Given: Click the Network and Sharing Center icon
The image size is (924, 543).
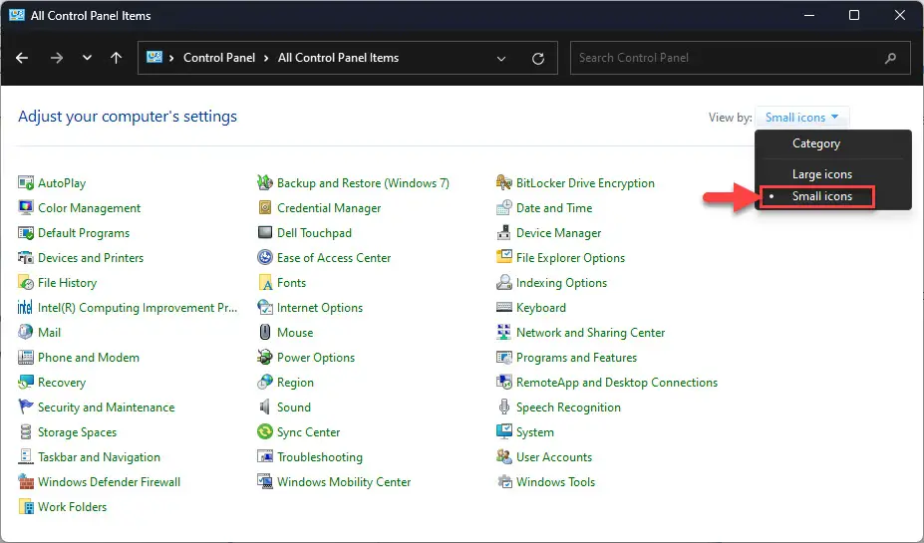Looking at the screenshot, I should pyautogui.click(x=503, y=332).
